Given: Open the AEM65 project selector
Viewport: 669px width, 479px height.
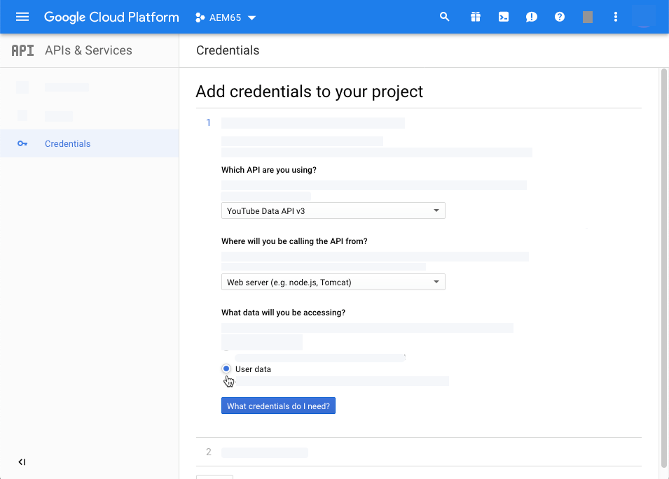Looking at the screenshot, I should pos(226,17).
